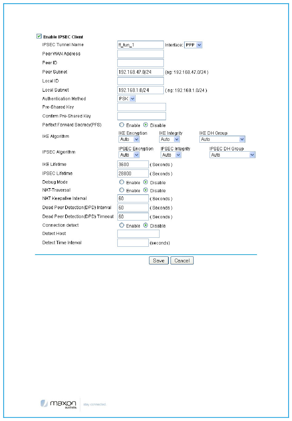The height and width of the screenshot is (421, 292).
Task: Open the IKE DH Group dropdown
Action: click(222, 139)
